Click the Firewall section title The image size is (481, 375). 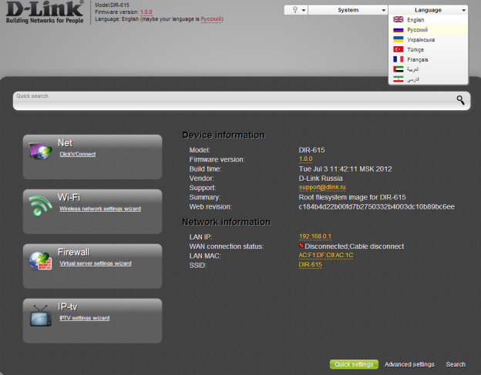(x=73, y=252)
